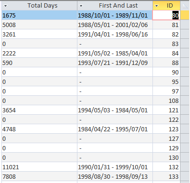The image size is (190, 183).
Task: Select the Total Days cell 1675
Action: click(39, 15)
